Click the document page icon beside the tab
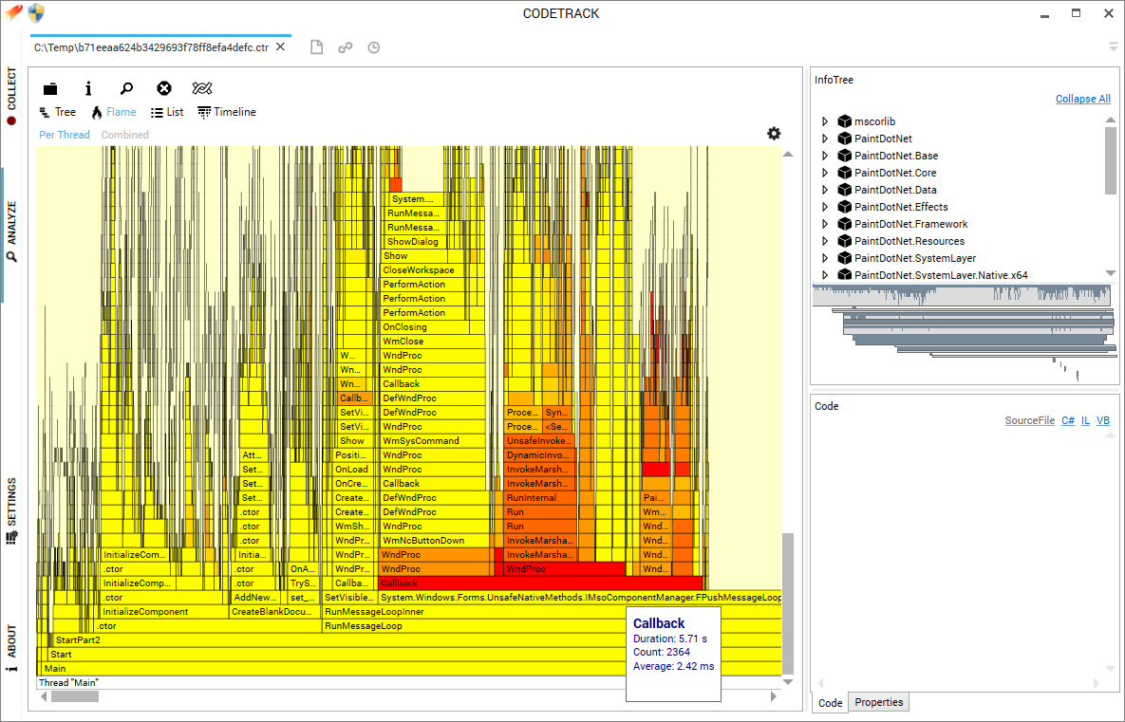The width and height of the screenshot is (1125, 722). 316,47
